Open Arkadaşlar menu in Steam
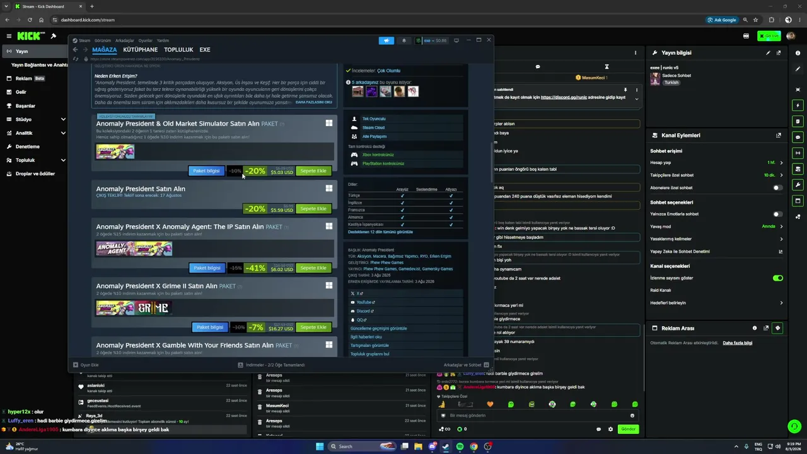 click(x=125, y=40)
